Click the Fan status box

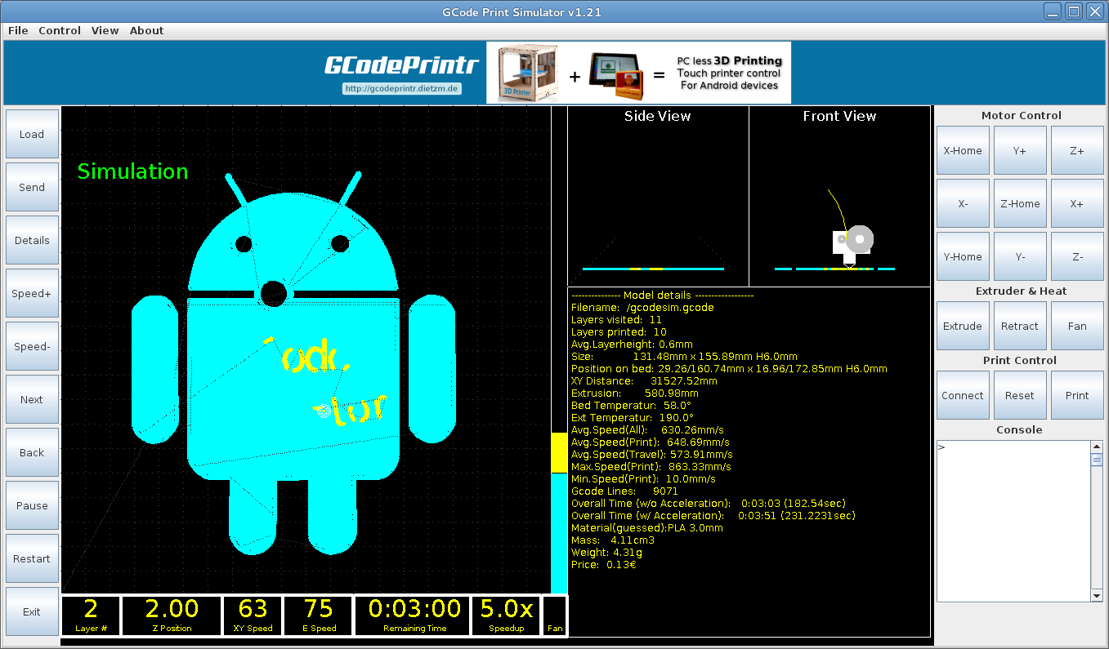(555, 616)
